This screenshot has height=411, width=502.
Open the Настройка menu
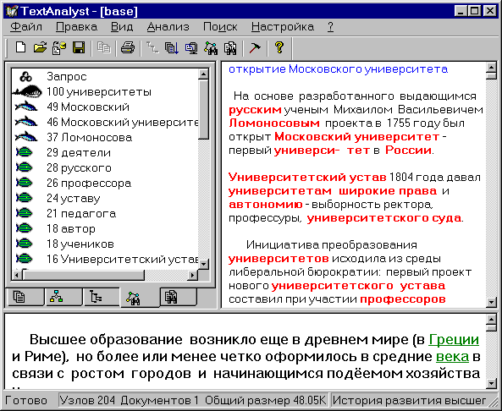283,27
